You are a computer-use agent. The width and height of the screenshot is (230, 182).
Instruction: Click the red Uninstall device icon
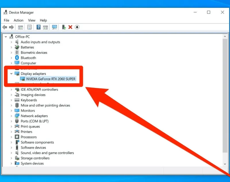70,27
